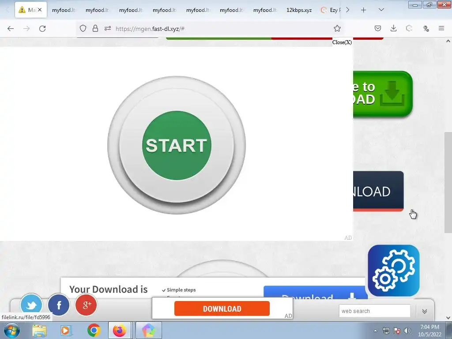Switch to the fifth myfood tab
452x339 pixels.
point(198,10)
